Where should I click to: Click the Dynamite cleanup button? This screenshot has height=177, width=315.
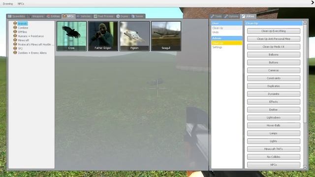pyautogui.click(x=274, y=94)
